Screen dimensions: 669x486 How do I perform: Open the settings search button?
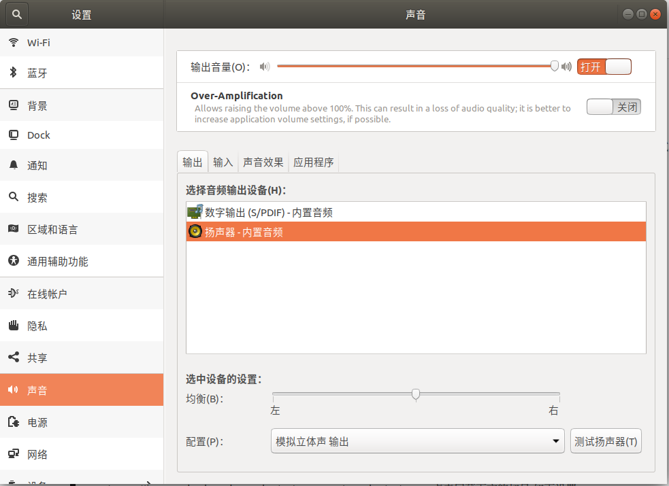click(16, 14)
